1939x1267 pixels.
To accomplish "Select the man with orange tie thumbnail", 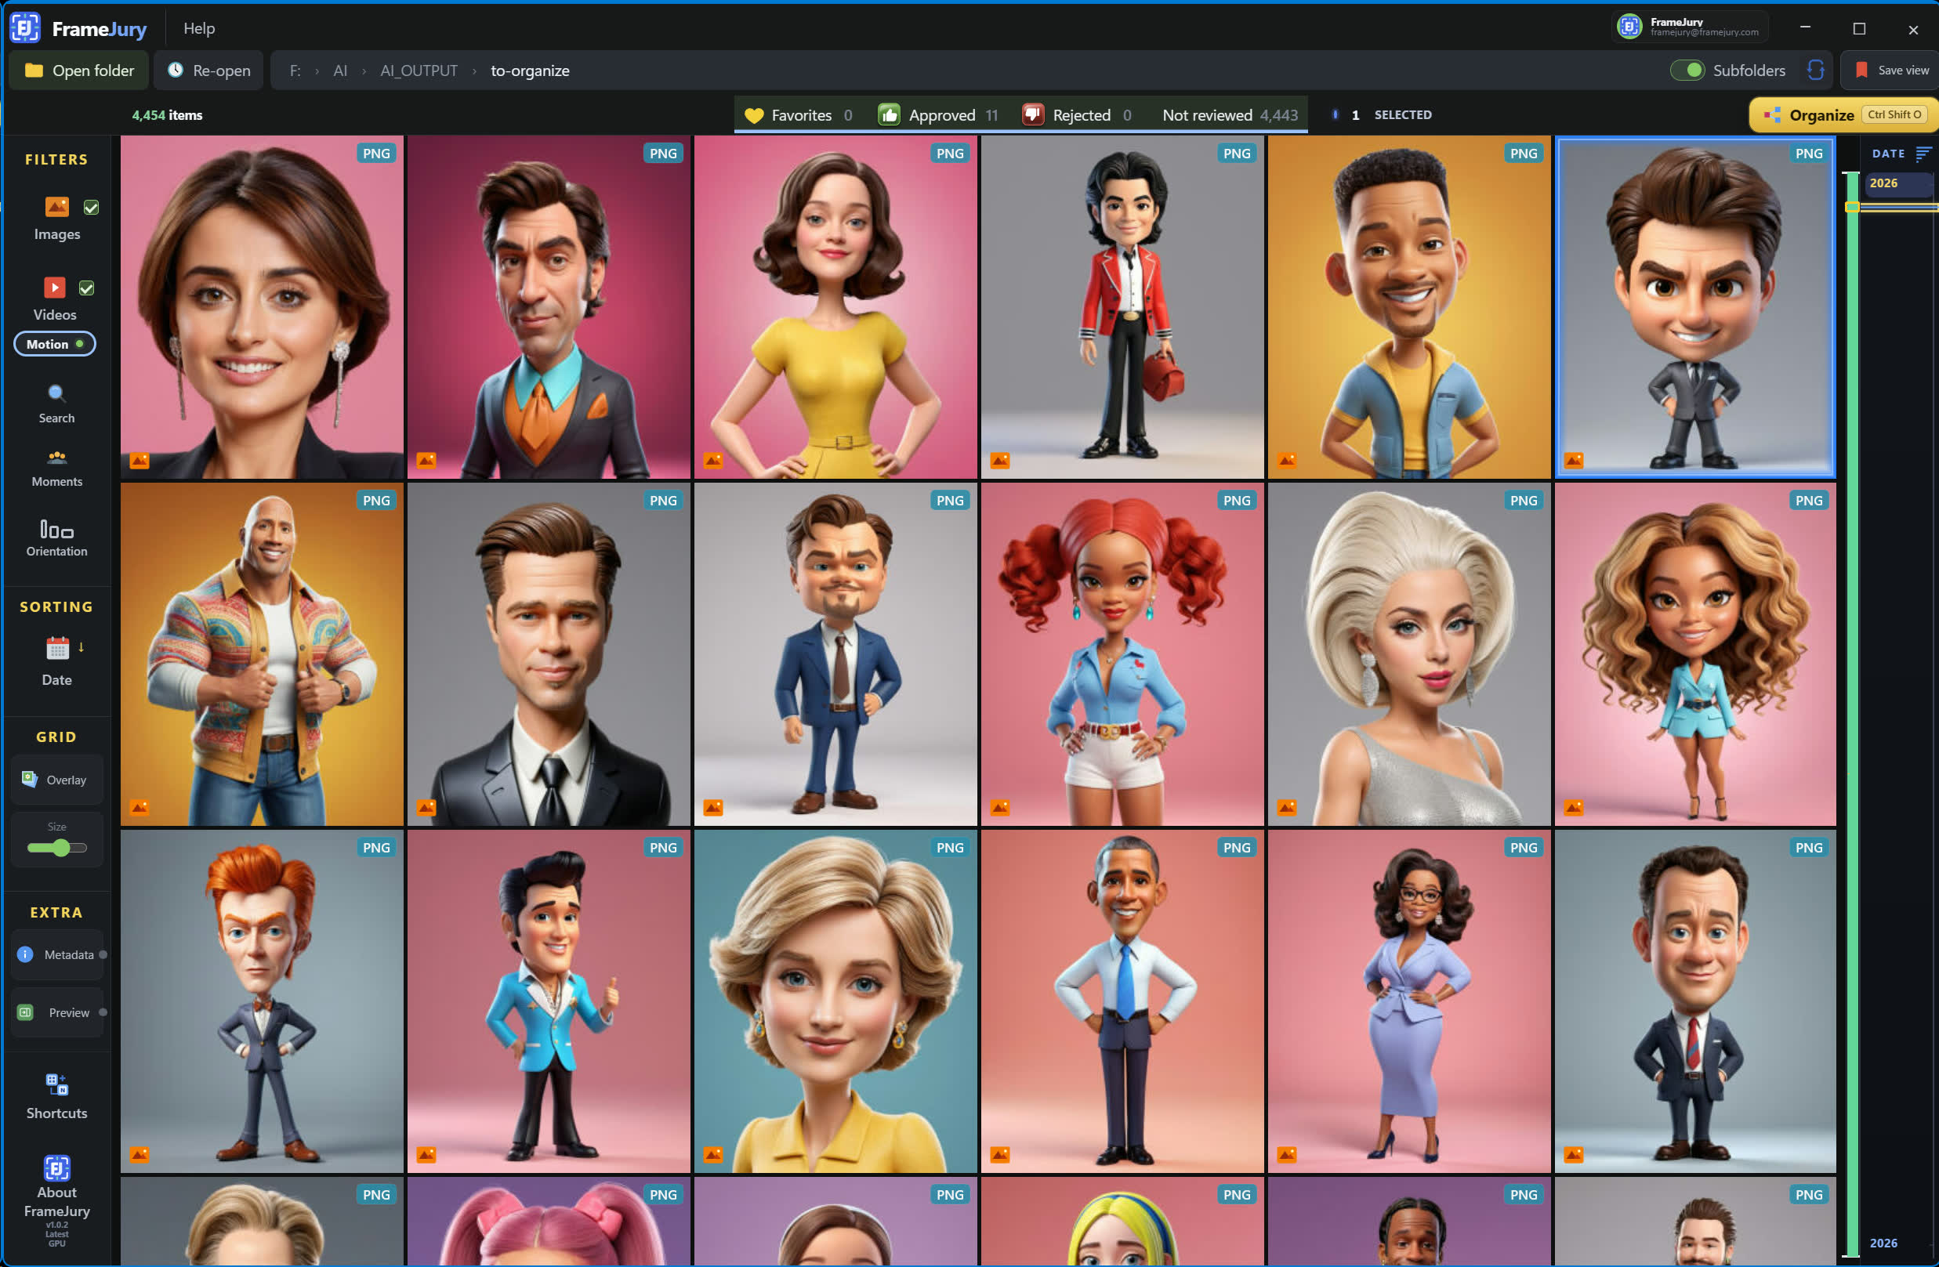I will (x=549, y=307).
